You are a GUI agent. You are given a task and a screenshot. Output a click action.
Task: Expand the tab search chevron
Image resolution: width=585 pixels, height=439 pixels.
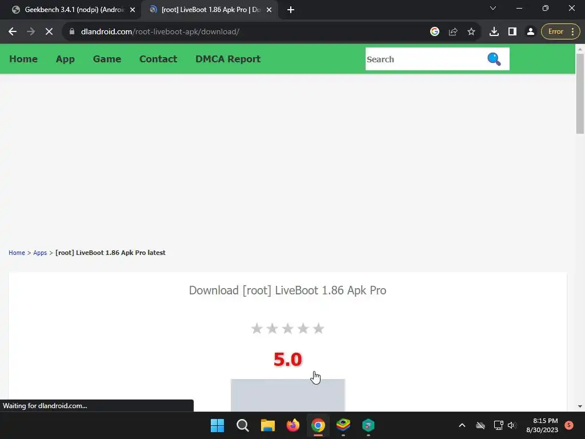click(493, 8)
